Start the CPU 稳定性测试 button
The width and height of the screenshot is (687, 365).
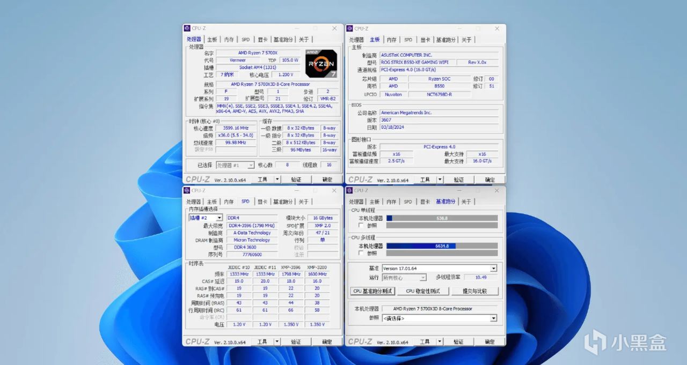click(423, 291)
